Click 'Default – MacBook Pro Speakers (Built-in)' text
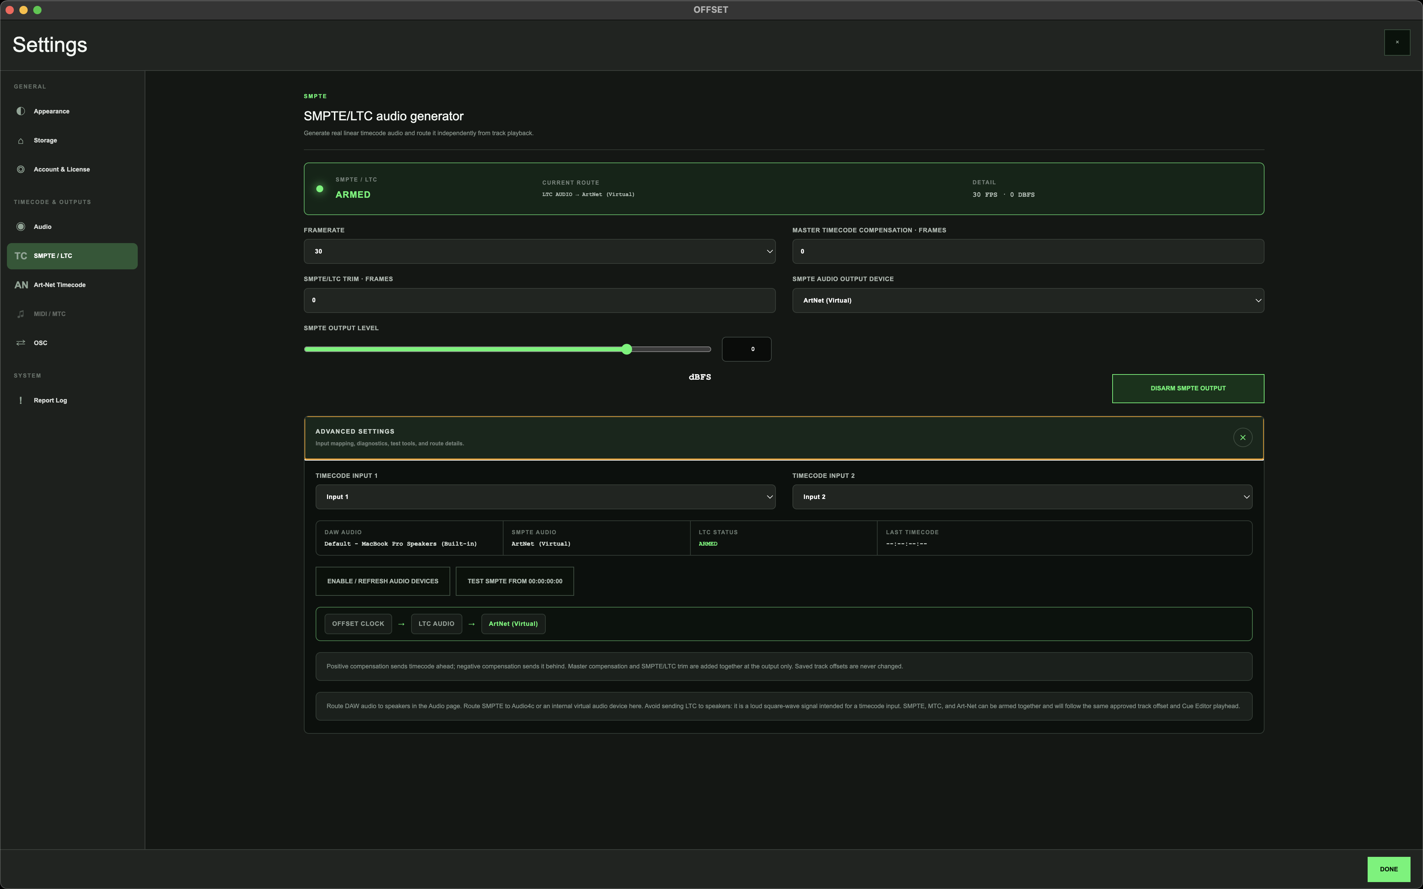 401,544
